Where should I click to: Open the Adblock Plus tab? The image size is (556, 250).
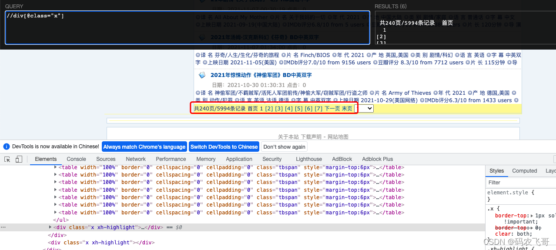(x=377, y=159)
